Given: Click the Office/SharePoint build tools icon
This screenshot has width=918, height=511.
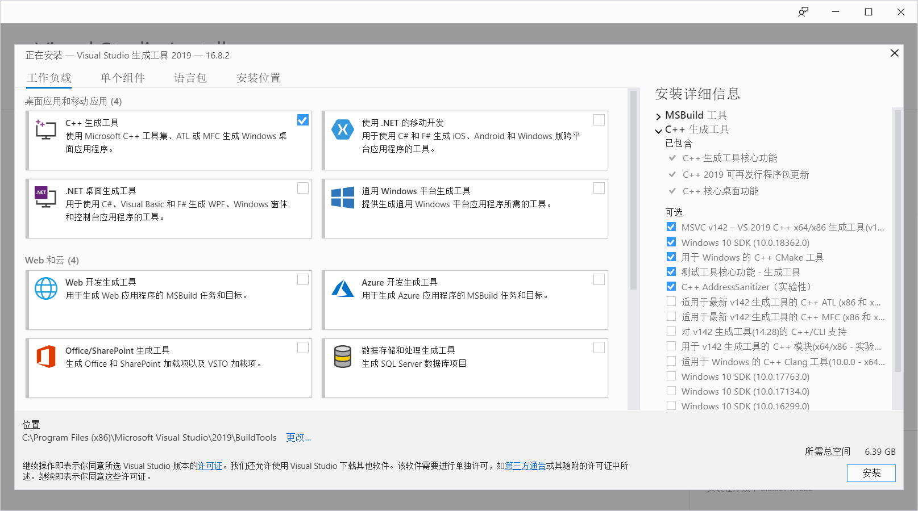Looking at the screenshot, I should tap(46, 357).
